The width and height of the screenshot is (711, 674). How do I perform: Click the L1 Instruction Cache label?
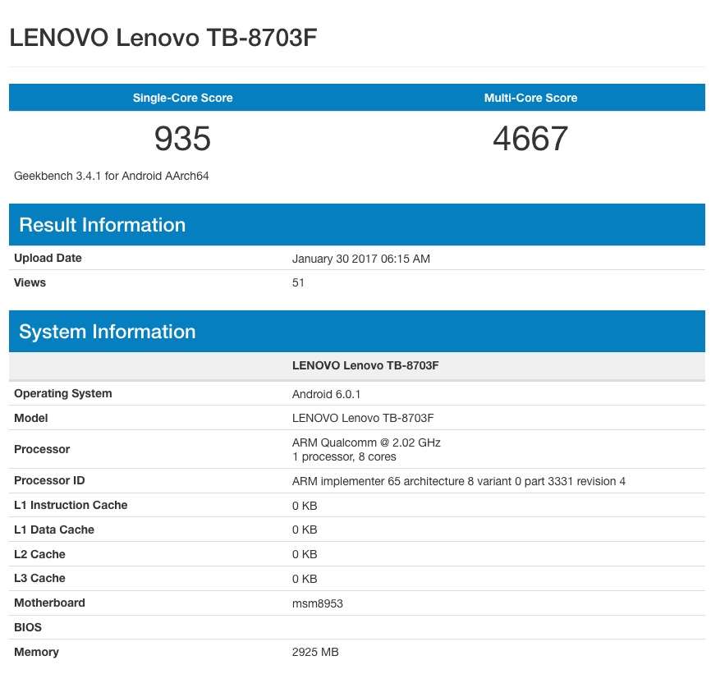coord(71,505)
